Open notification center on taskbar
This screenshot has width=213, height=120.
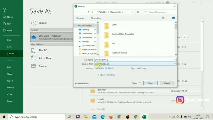click(207, 117)
